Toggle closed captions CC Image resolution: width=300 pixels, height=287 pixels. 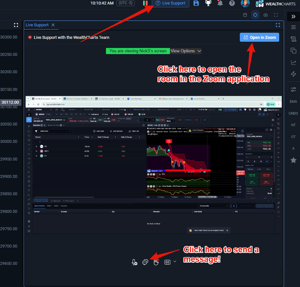click(167, 262)
